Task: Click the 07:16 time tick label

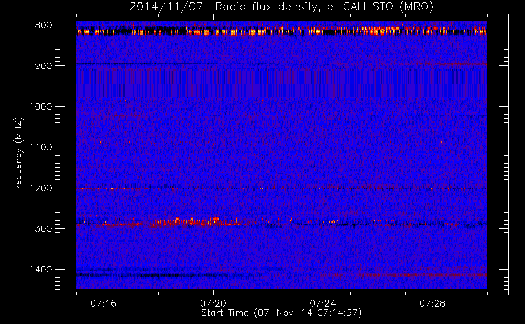Action: [x=104, y=304]
